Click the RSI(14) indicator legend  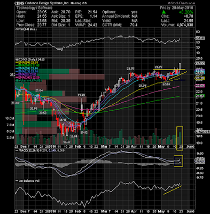point(26,29)
